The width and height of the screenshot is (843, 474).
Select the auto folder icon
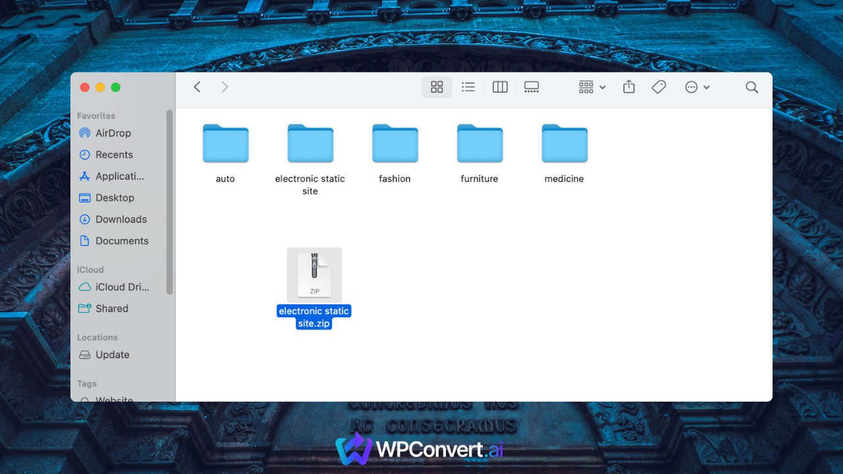[x=225, y=143]
